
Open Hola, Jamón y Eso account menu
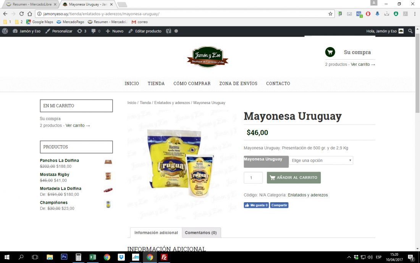pyautogui.click(x=385, y=31)
